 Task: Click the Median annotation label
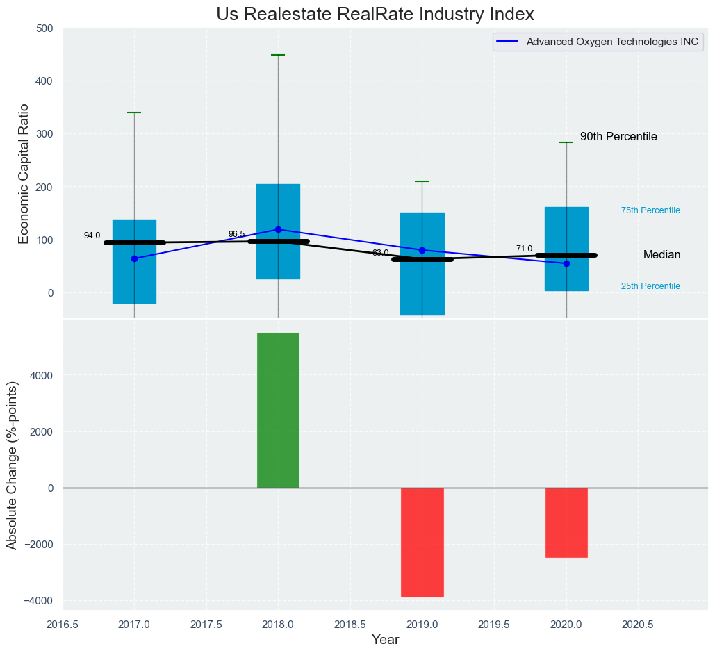[661, 255]
